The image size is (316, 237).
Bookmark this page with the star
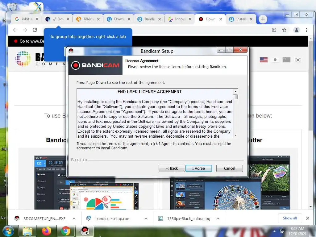pyautogui.click(x=284, y=30)
